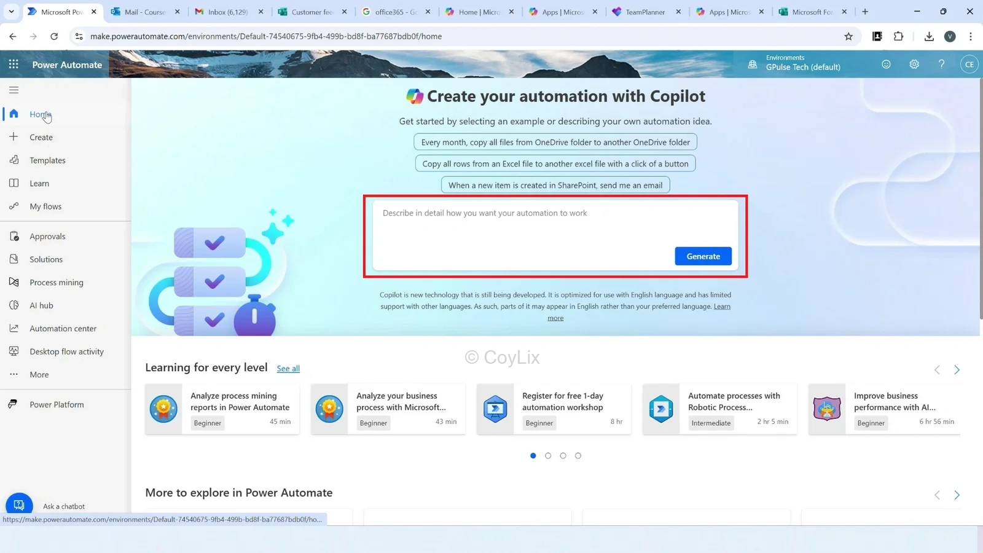Show previous learning cards with left arrow
Screen dimensions: 983x553
click(x=937, y=370)
